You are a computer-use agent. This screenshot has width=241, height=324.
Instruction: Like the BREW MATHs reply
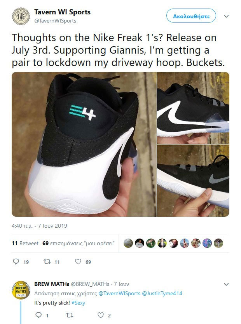point(100,315)
